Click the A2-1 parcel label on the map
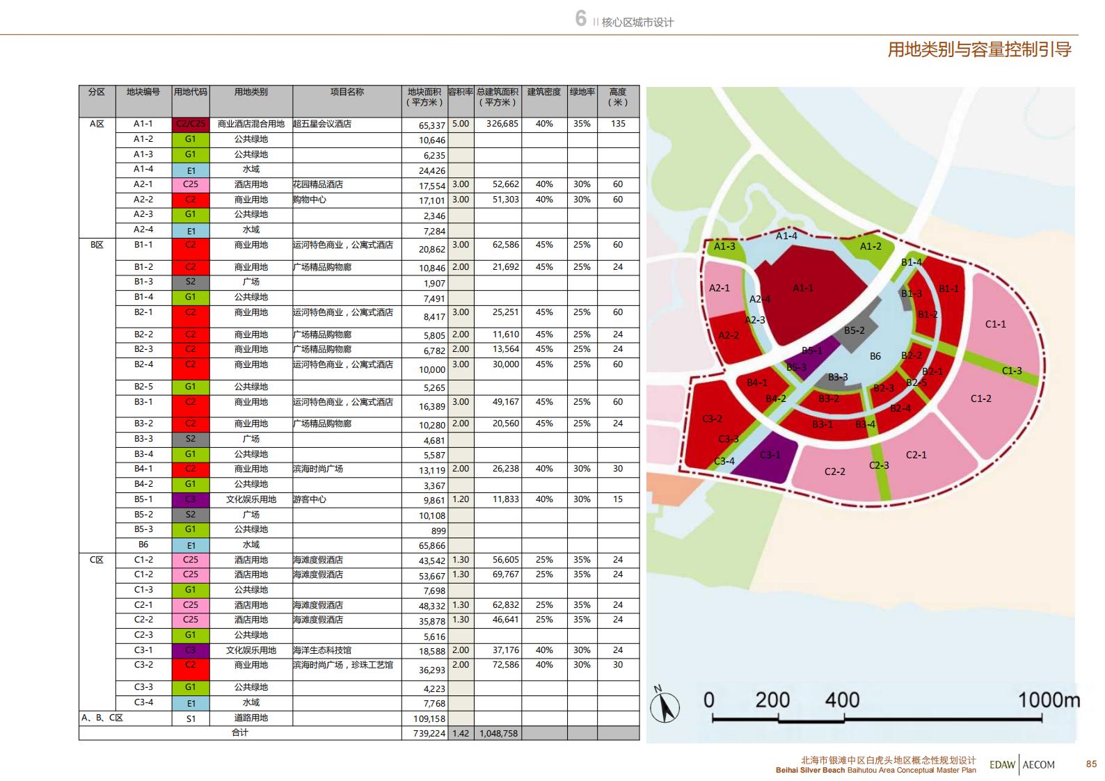Viewport: 1105px width, 781px height. 720,288
